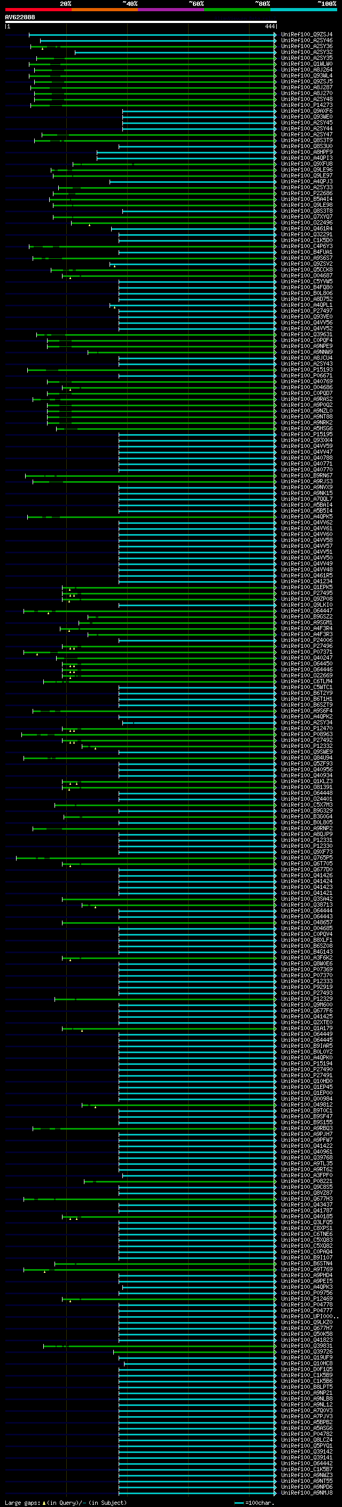The height and width of the screenshot is (1507, 342).
Task: Click the label UniRef100_Q3LFQ5
Action: (306, 1222)
